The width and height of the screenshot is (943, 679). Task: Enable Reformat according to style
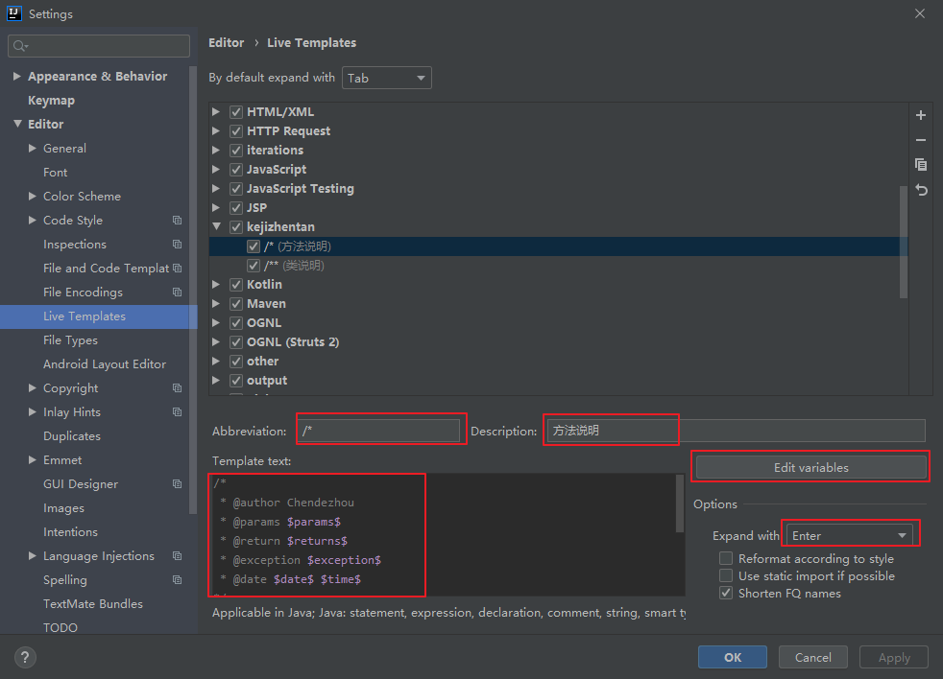pyautogui.click(x=726, y=559)
